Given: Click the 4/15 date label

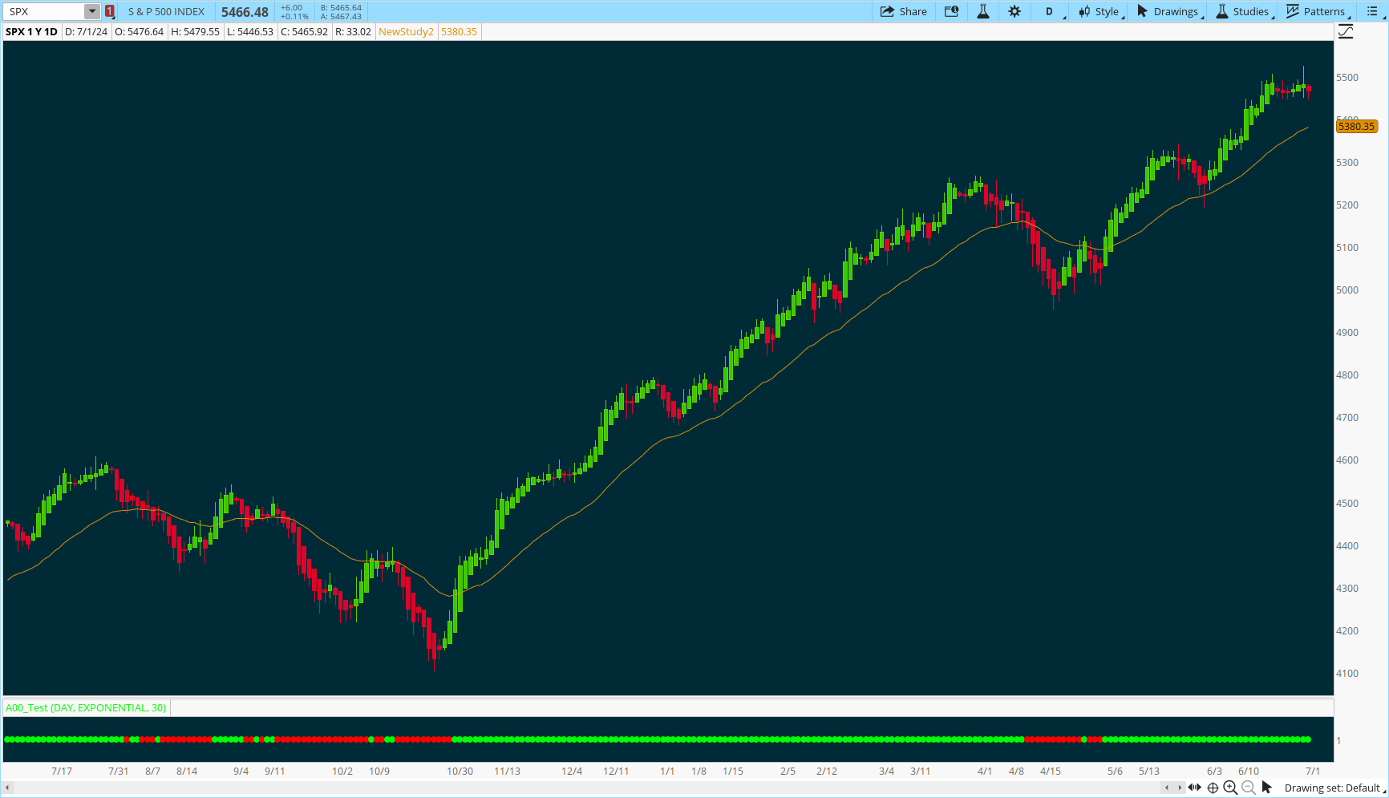Looking at the screenshot, I should (x=1051, y=771).
